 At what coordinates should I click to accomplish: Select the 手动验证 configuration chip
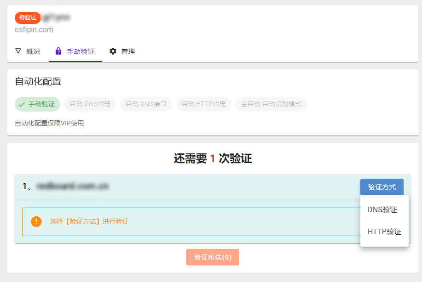(x=37, y=104)
